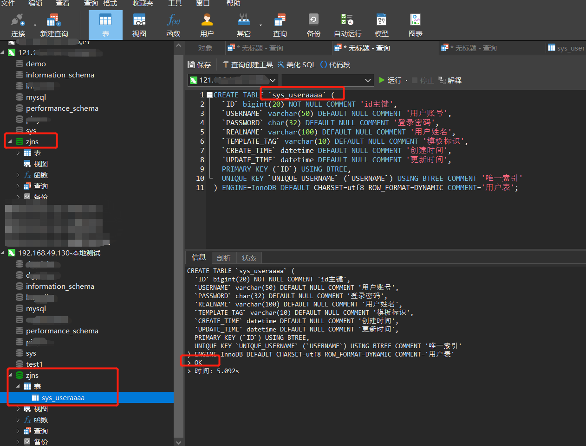Image resolution: width=586 pixels, height=446 pixels.
Task: Select sys database under 本地测试 connection
Action: (x=31, y=353)
